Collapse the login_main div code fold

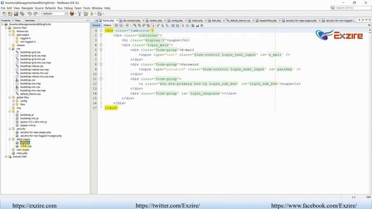pos(101,45)
